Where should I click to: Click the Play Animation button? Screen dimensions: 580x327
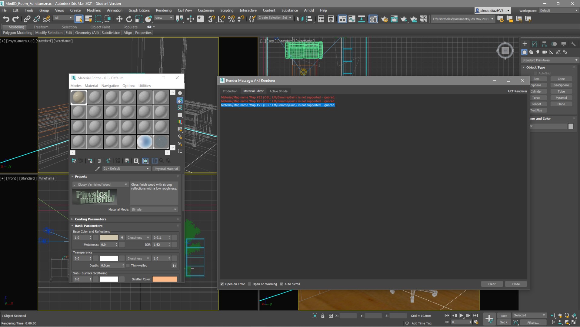[x=461, y=315]
